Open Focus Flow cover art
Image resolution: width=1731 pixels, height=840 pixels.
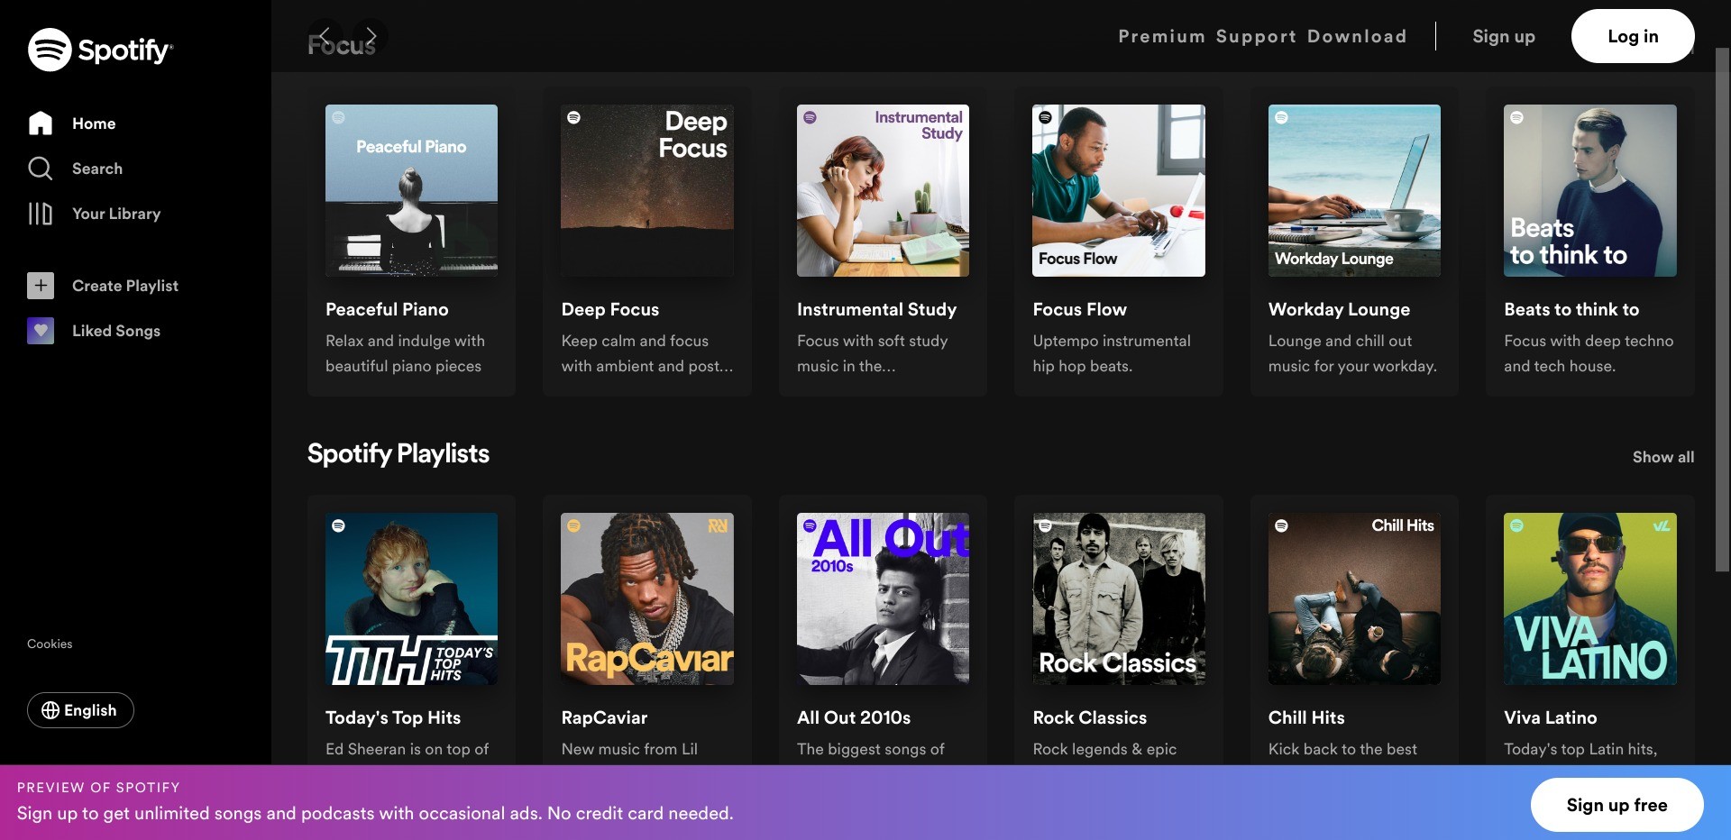(1119, 190)
